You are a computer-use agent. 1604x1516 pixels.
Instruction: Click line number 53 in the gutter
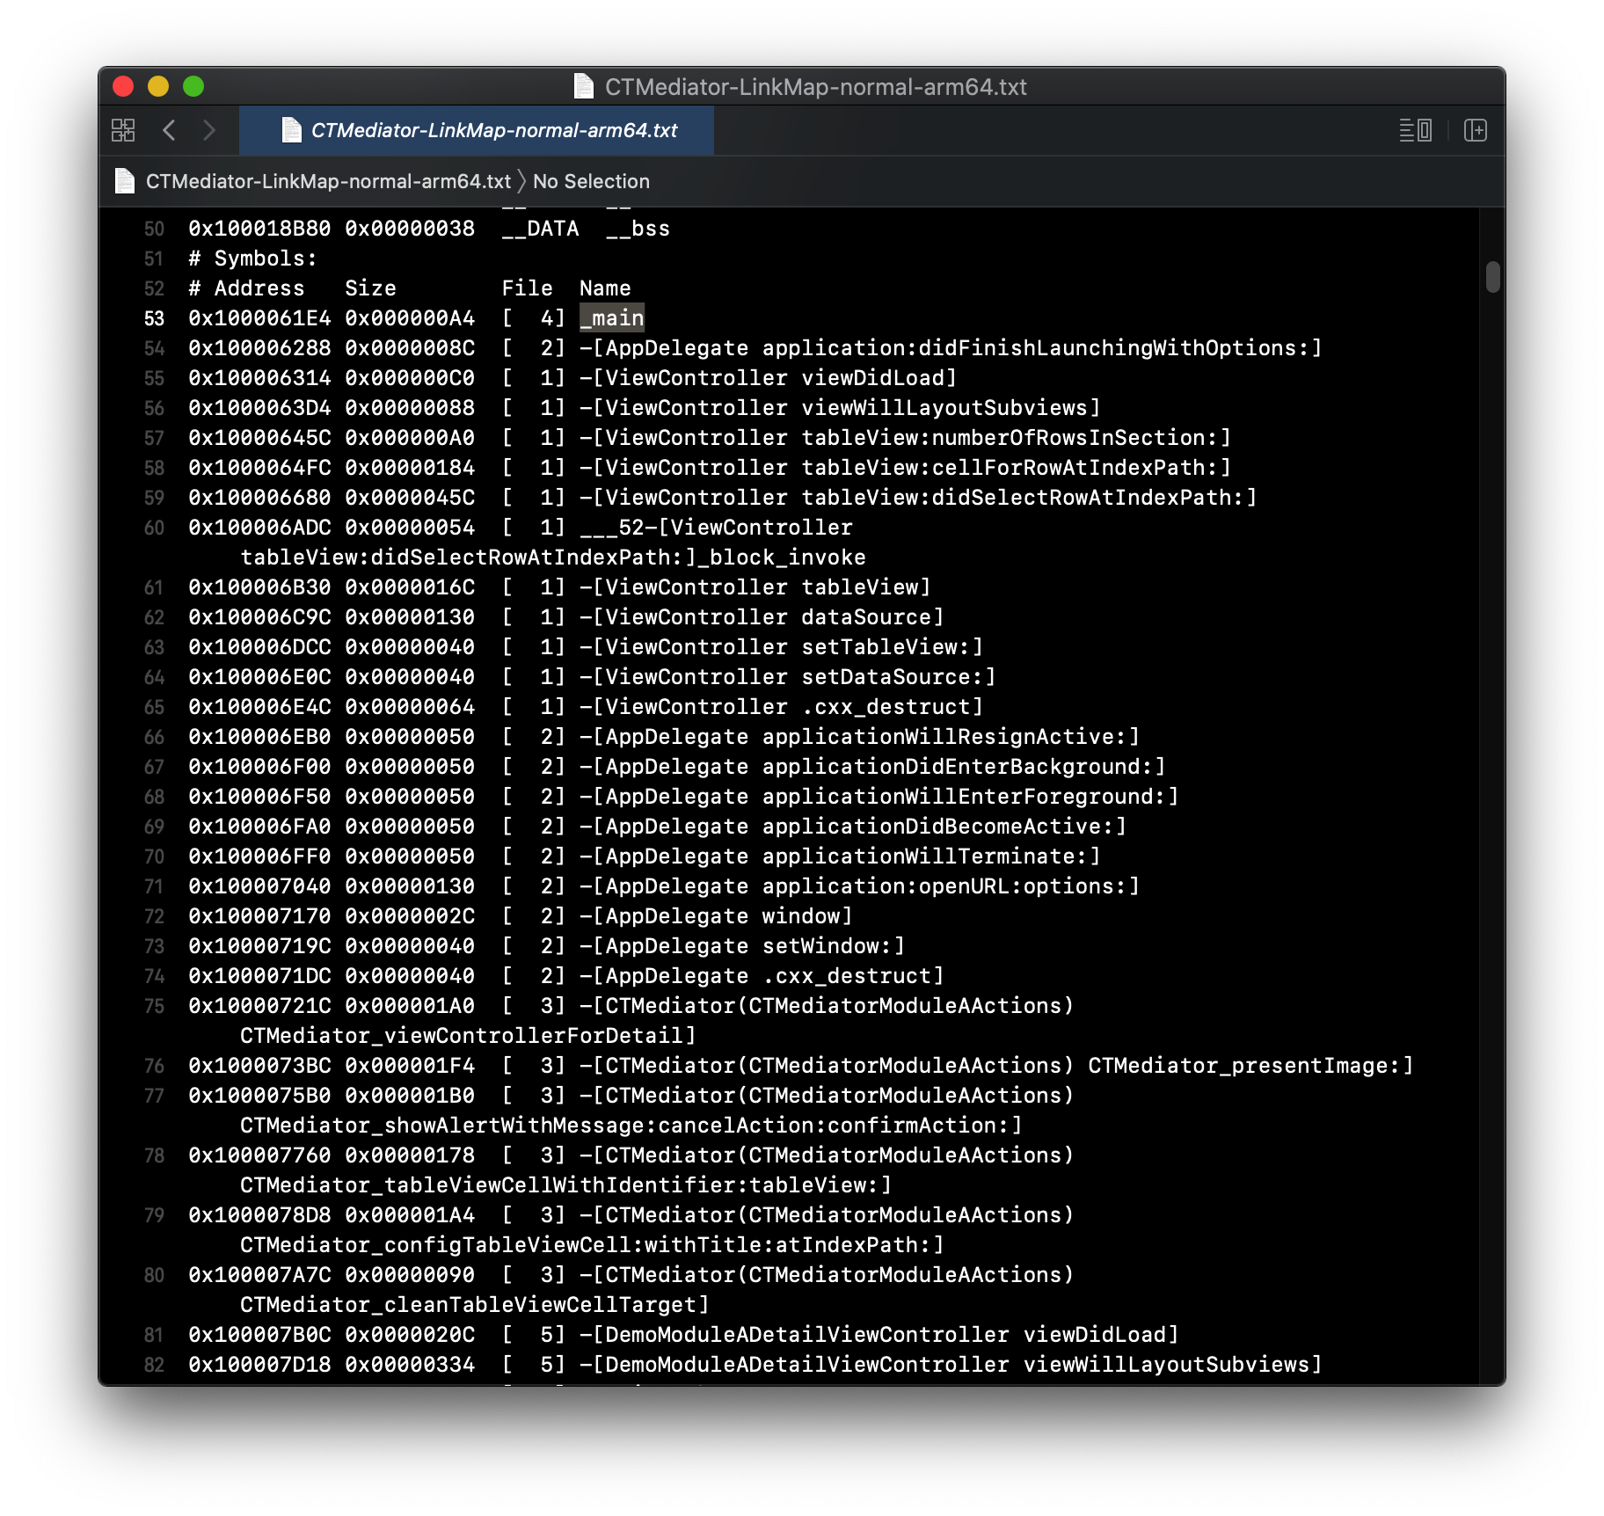(x=154, y=318)
